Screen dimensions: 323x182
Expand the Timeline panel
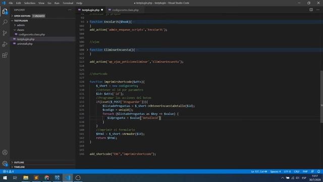tap(19, 167)
